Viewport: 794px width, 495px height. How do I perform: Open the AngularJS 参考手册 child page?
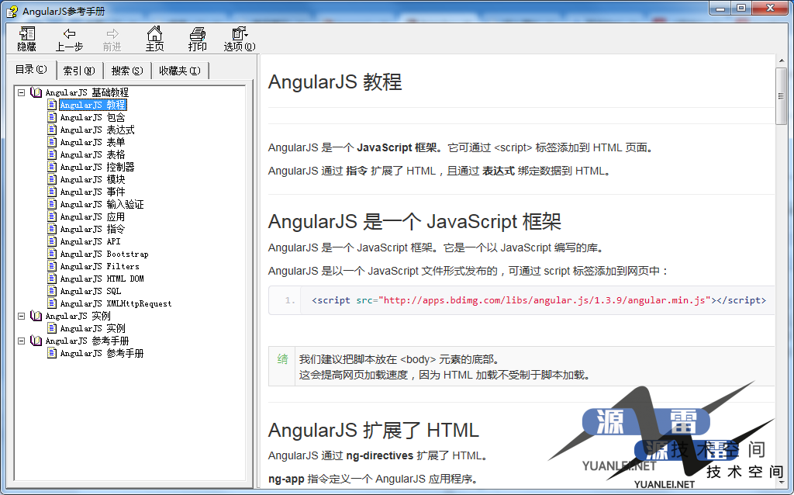(102, 353)
